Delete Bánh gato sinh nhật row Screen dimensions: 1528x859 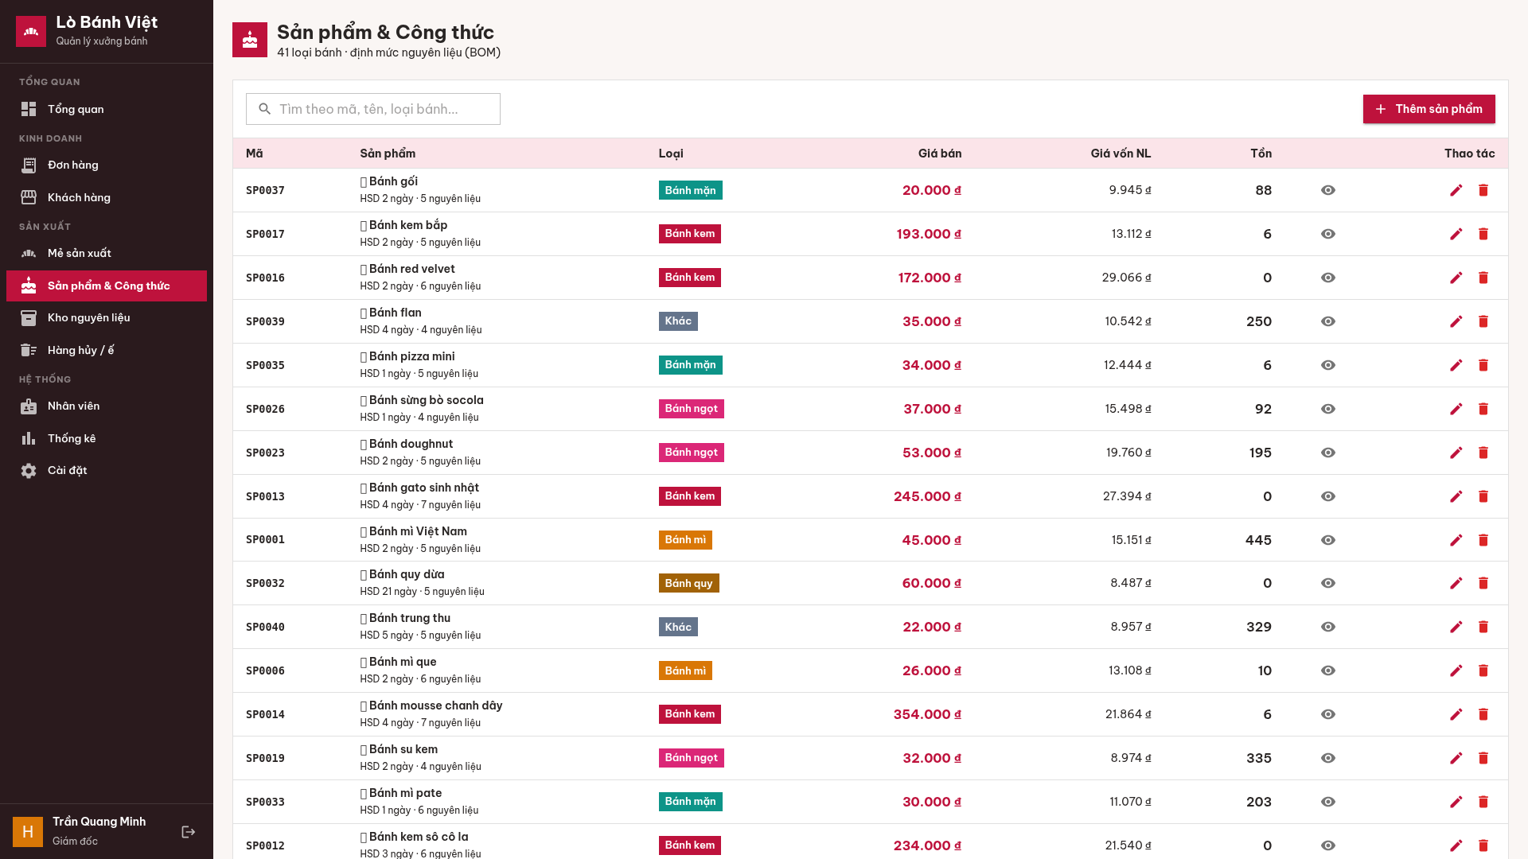tap(1483, 496)
